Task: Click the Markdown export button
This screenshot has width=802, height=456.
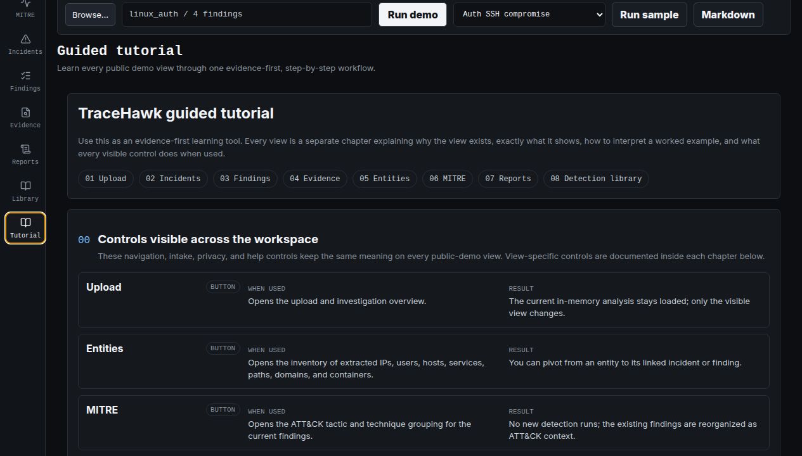Action: coord(728,15)
